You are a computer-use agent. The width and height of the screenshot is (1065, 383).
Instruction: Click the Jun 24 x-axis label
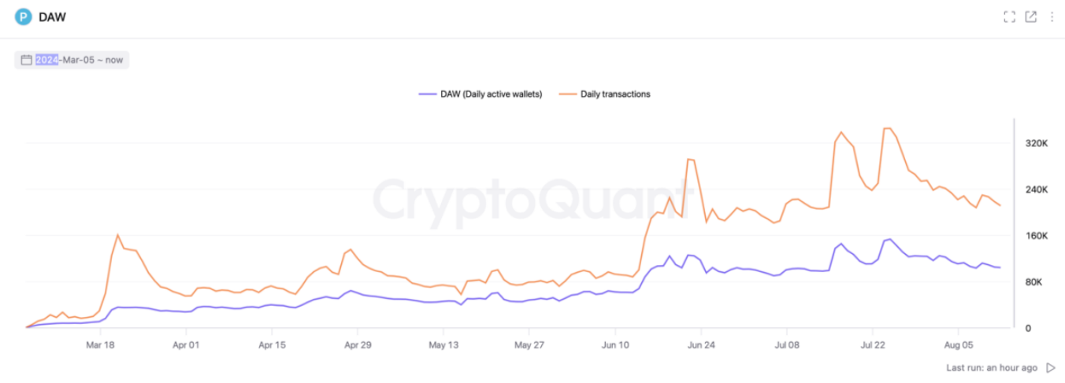pos(701,344)
